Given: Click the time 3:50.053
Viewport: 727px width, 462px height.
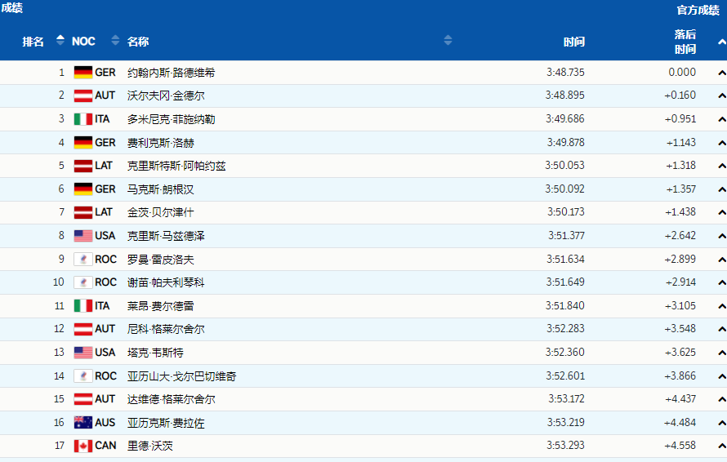Looking at the screenshot, I should (564, 166).
